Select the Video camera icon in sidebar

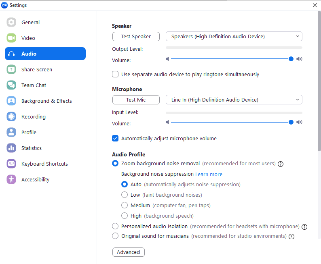point(11,38)
